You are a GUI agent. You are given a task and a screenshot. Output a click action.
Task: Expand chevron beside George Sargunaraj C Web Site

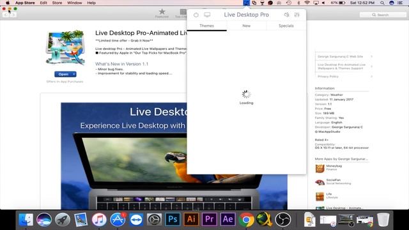click(371, 56)
